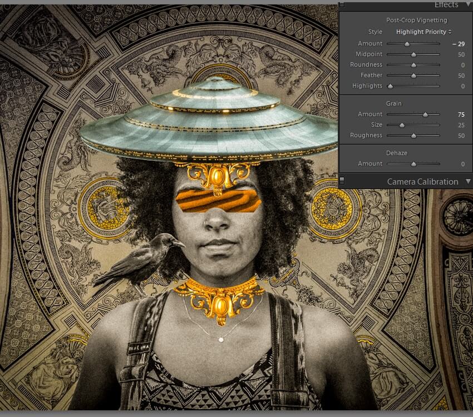This screenshot has width=473, height=417.
Task: Click the Grain Amount slider handle
Action: pyautogui.click(x=425, y=115)
